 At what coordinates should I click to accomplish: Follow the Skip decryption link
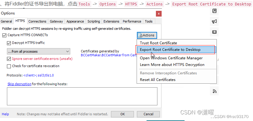click(x=19, y=84)
